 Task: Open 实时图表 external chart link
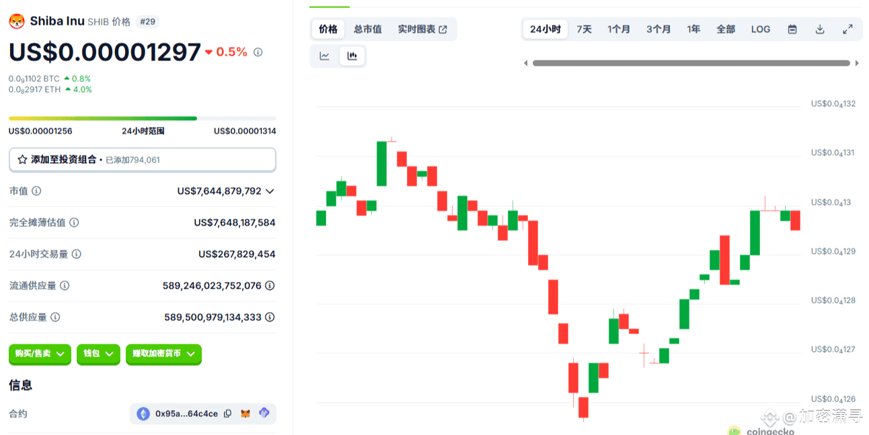click(x=422, y=29)
